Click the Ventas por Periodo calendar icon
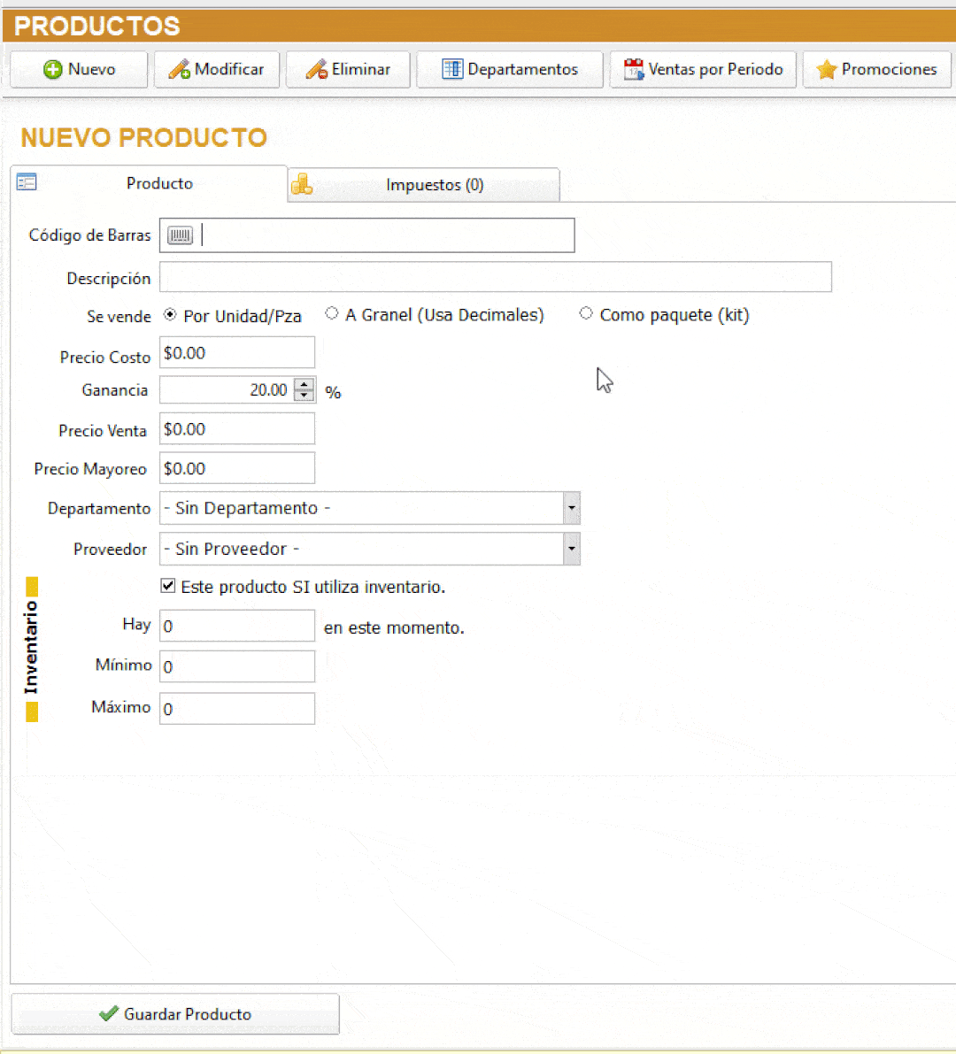This screenshot has width=956, height=1054. pos(633,69)
